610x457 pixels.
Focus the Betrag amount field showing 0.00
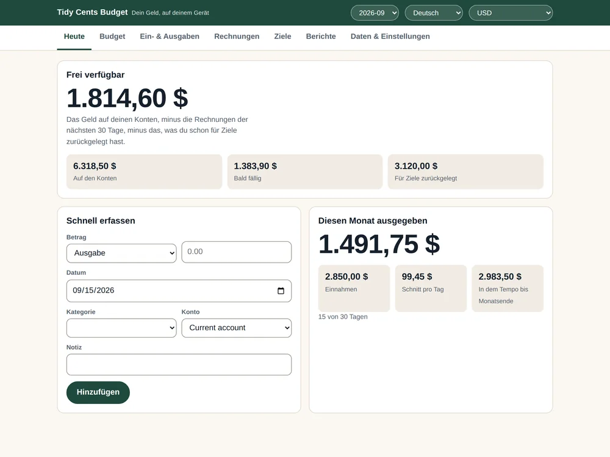pyautogui.click(x=236, y=252)
